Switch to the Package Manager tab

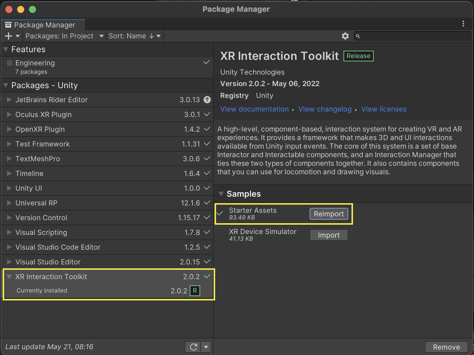(x=43, y=25)
